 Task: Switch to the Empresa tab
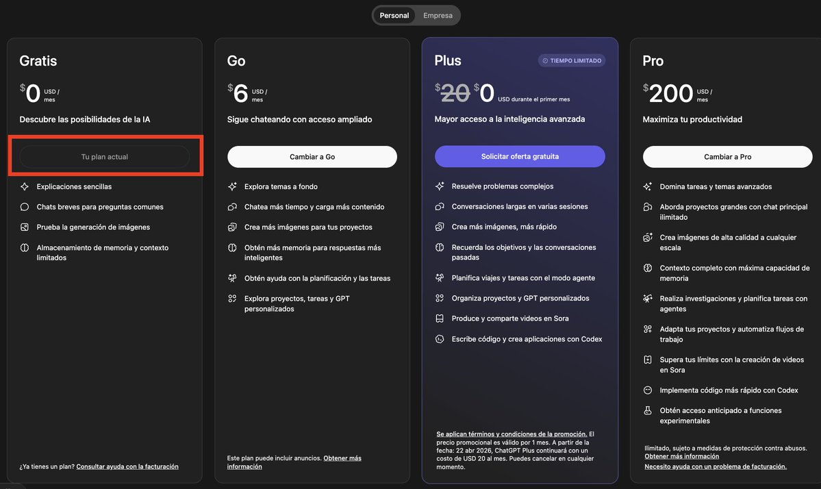pyautogui.click(x=438, y=16)
